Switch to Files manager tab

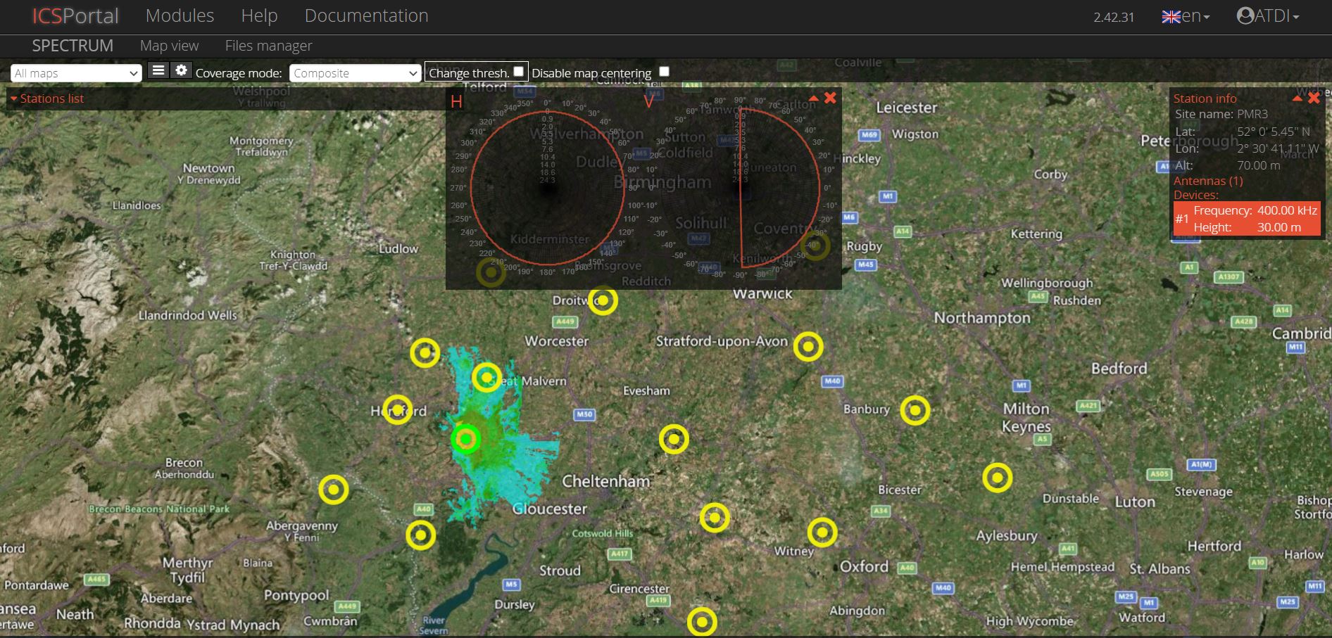click(x=268, y=46)
